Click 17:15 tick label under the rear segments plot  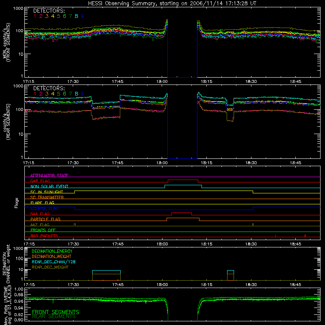28,163
